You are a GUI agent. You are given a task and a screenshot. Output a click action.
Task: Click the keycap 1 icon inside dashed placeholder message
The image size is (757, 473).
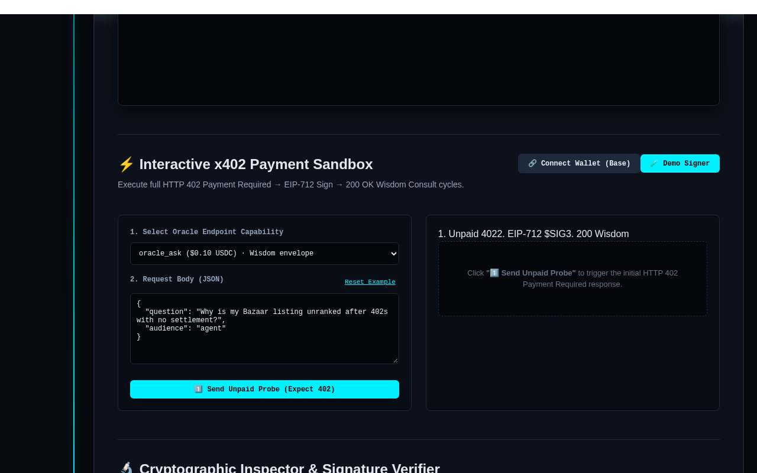[494, 273]
